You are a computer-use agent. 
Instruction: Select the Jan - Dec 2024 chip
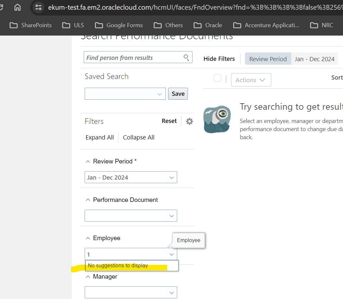coord(314,59)
